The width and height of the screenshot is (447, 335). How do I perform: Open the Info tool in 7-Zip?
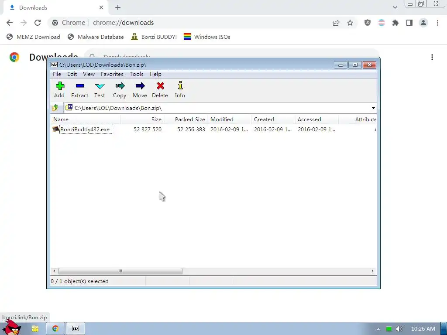pos(180,85)
